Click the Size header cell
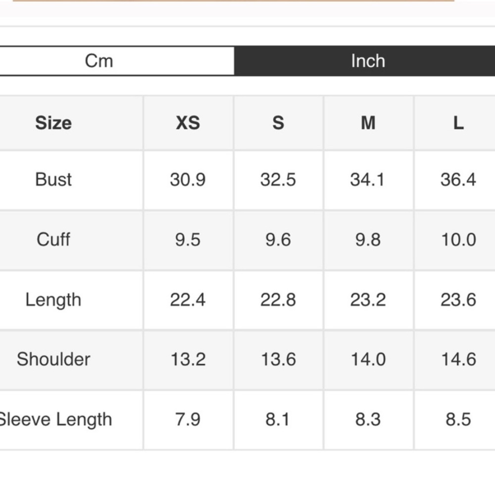 tap(53, 123)
